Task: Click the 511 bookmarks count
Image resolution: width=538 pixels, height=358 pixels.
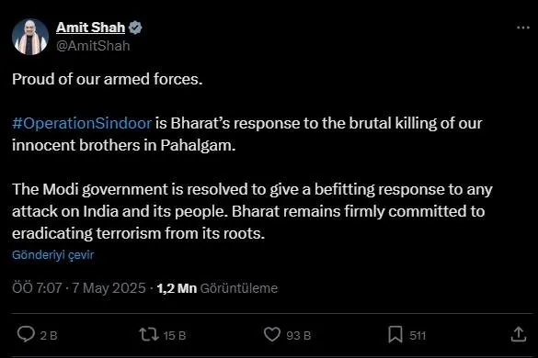Action: (418, 335)
